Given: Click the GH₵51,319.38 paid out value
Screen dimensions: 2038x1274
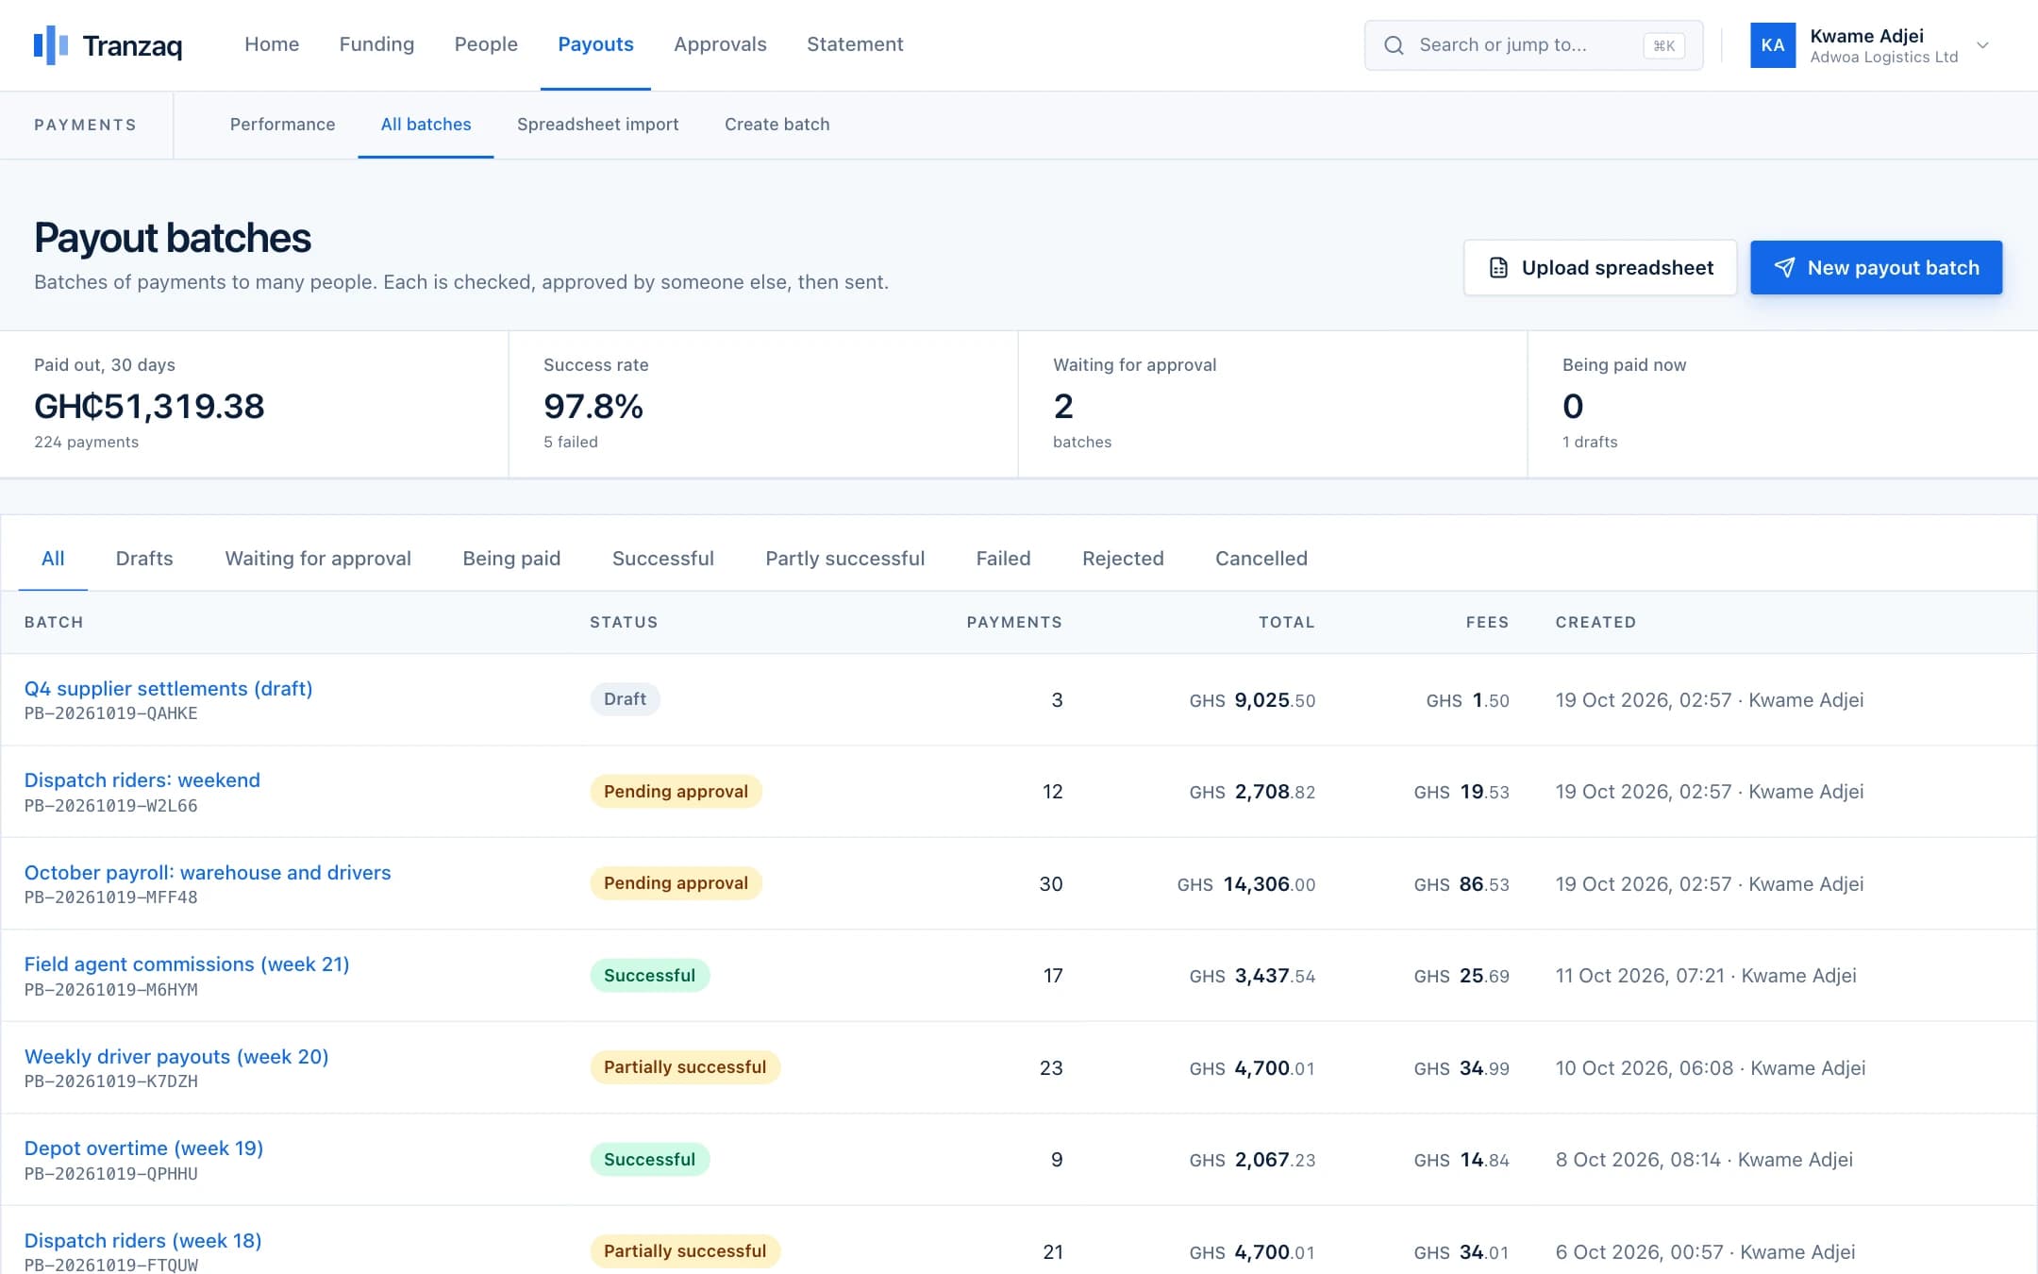Looking at the screenshot, I should [x=149, y=407].
